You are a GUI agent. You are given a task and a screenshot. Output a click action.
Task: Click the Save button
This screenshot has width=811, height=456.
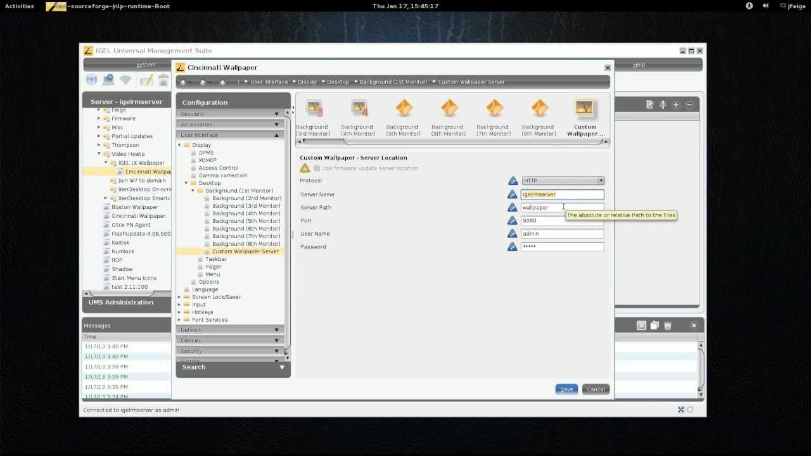(x=566, y=389)
